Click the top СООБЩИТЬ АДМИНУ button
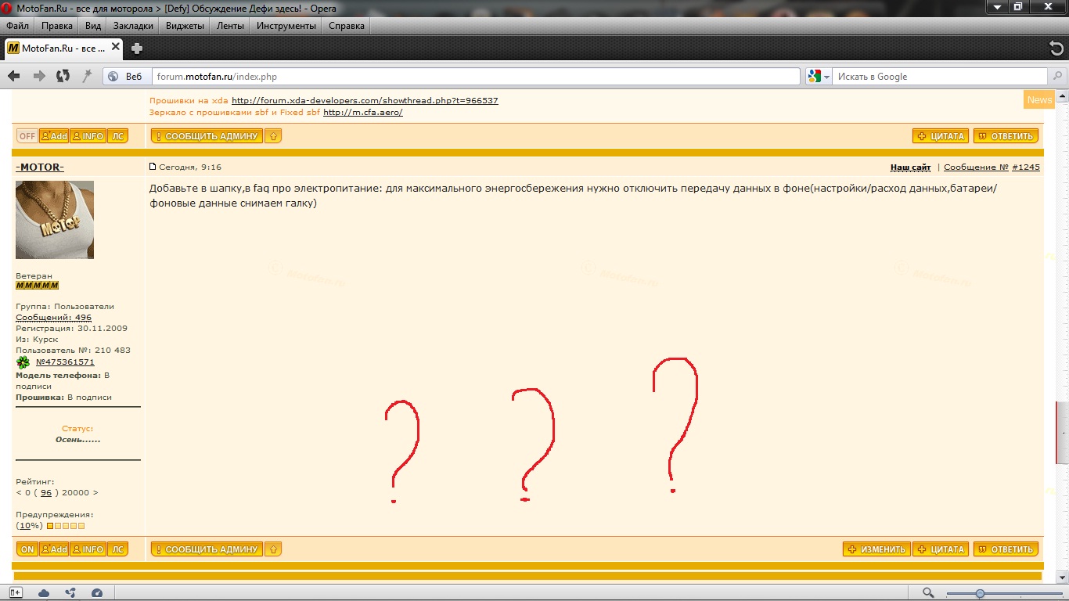 (x=207, y=135)
